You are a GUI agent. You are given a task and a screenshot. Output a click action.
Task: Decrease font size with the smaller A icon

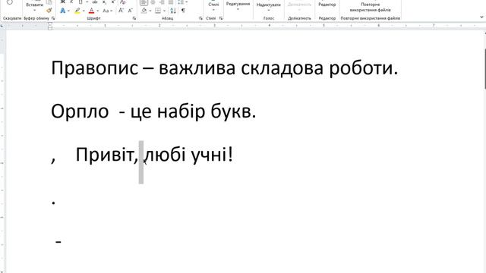pyautogui.click(x=130, y=11)
